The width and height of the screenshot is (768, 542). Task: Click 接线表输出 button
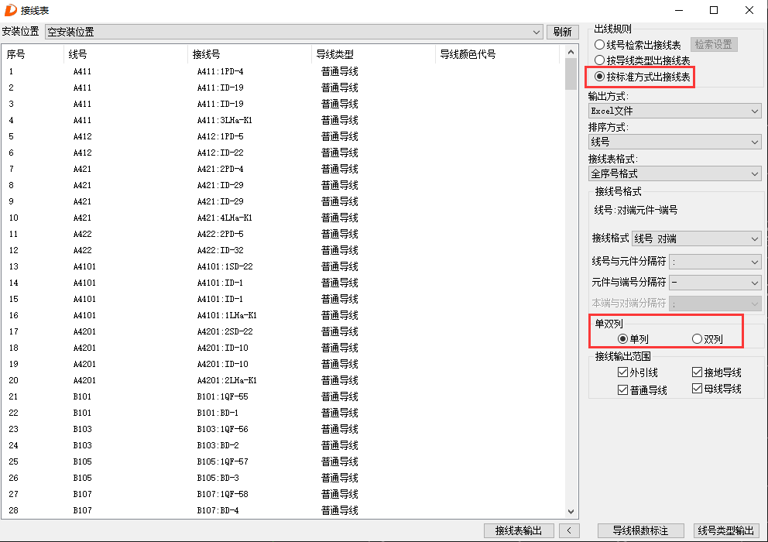(519, 530)
